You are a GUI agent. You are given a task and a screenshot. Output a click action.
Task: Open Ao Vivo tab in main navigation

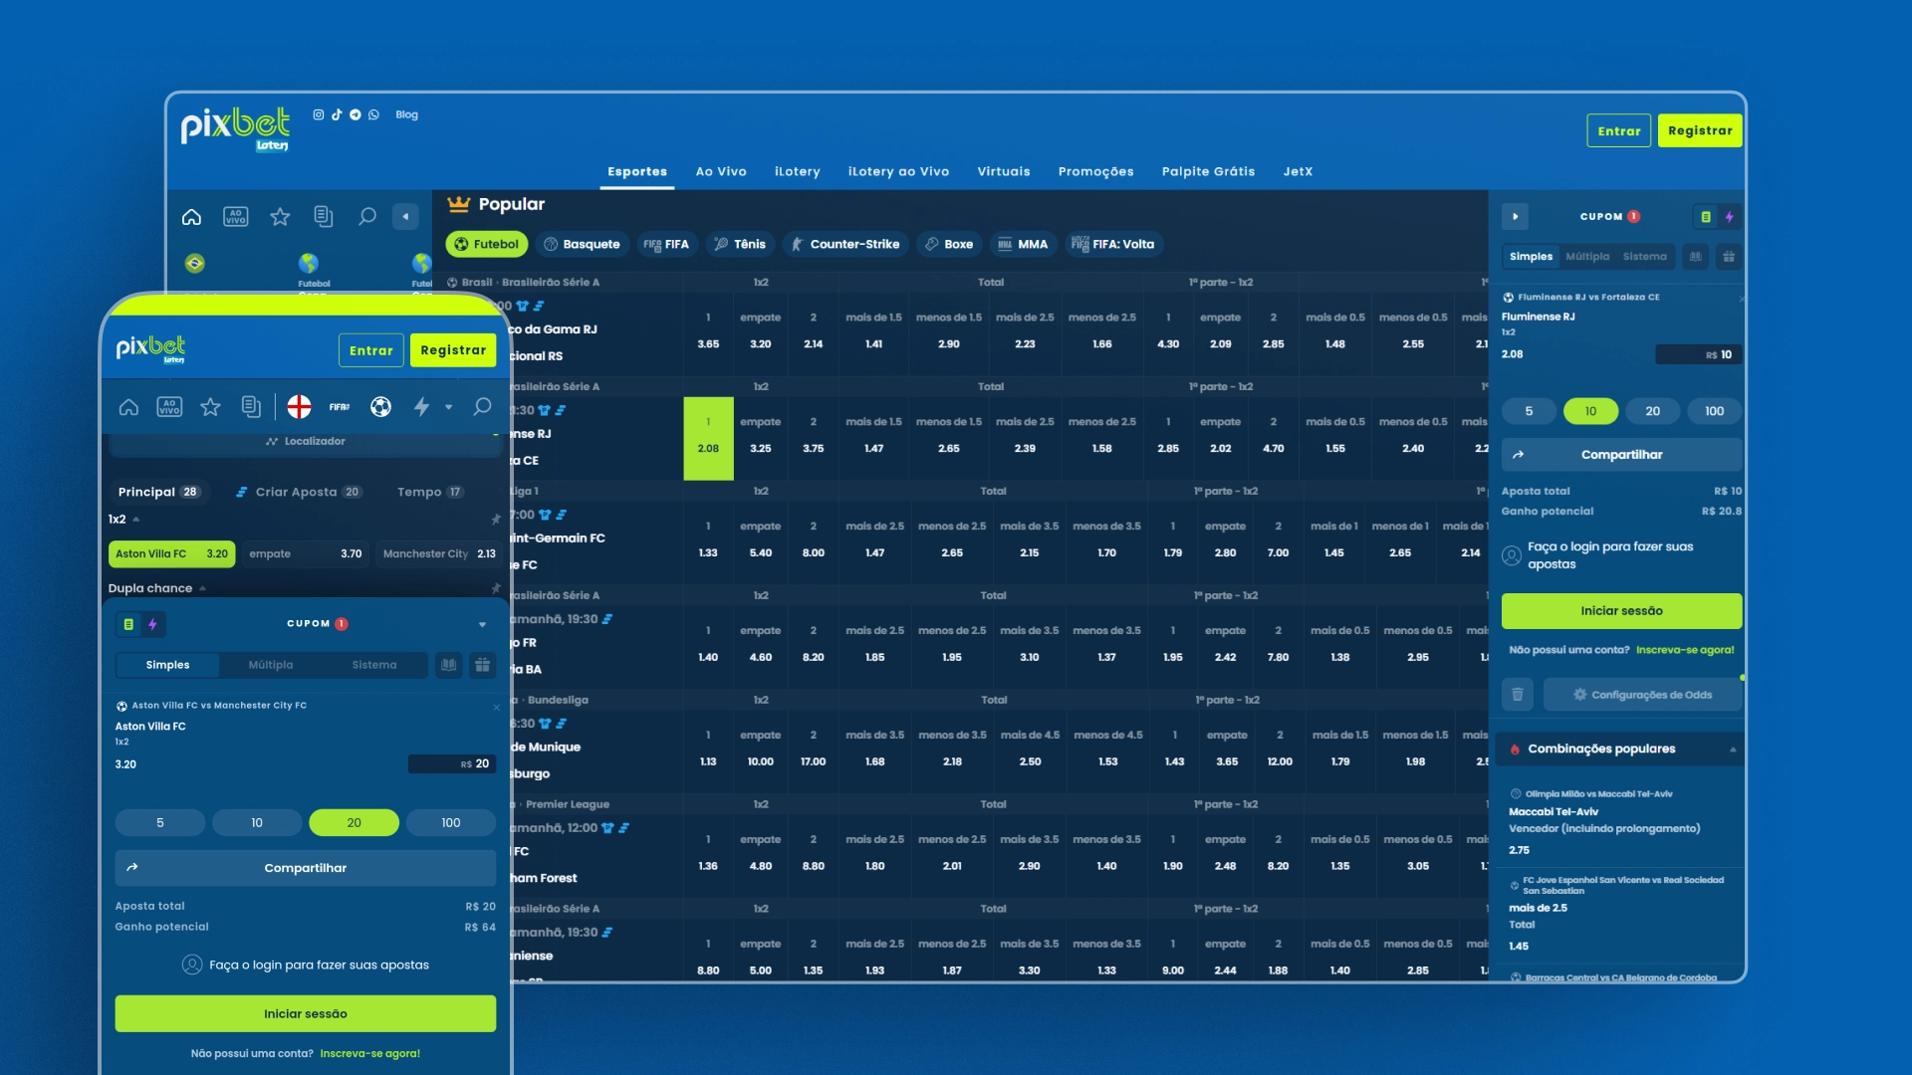(721, 171)
